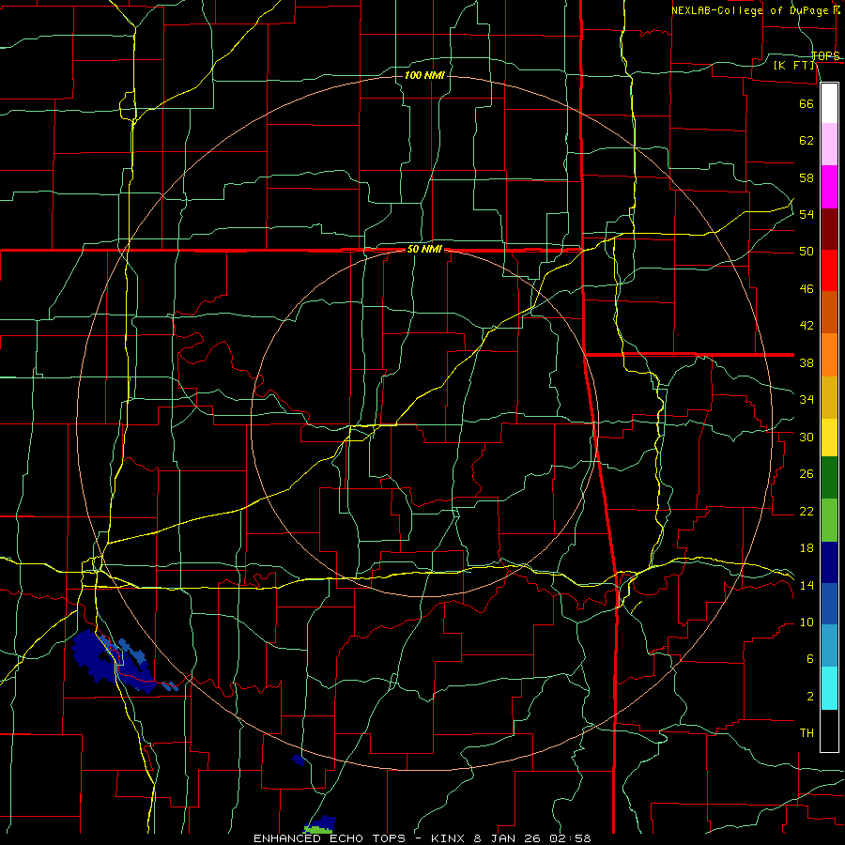Click the legend value '18'
Screen dimensions: 845x845
(807, 548)
